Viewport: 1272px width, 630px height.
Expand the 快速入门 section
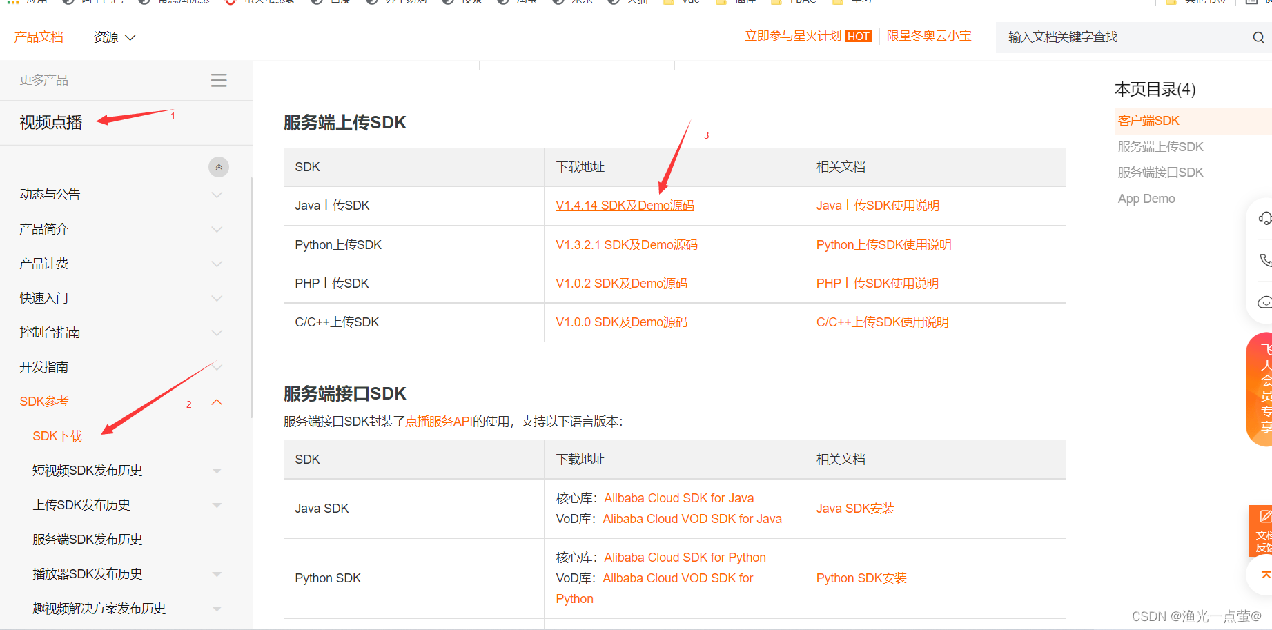coord(217,298)
